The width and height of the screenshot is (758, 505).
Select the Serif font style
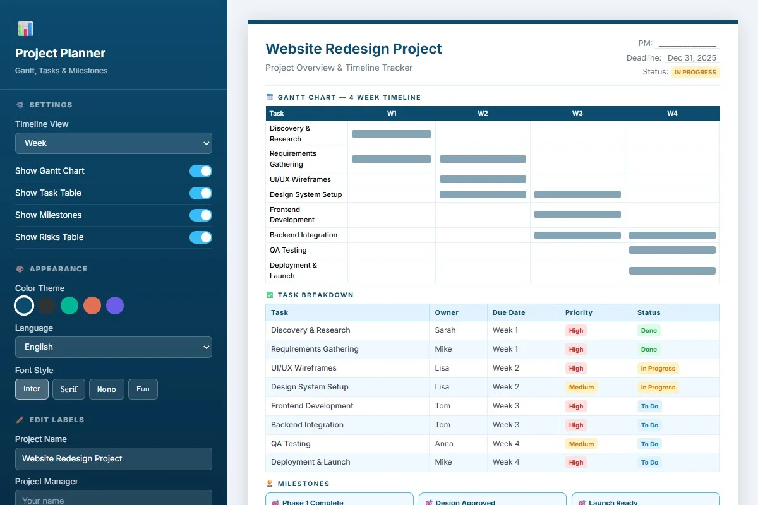point(69,389)
